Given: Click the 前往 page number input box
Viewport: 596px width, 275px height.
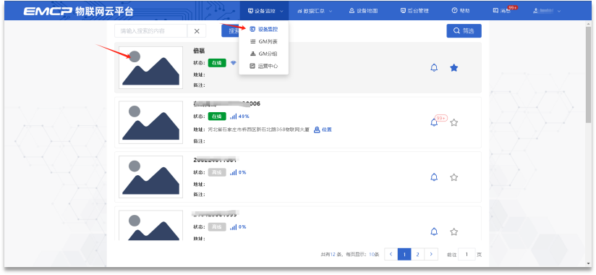Looking at the screenshot, I should (467, 254).
